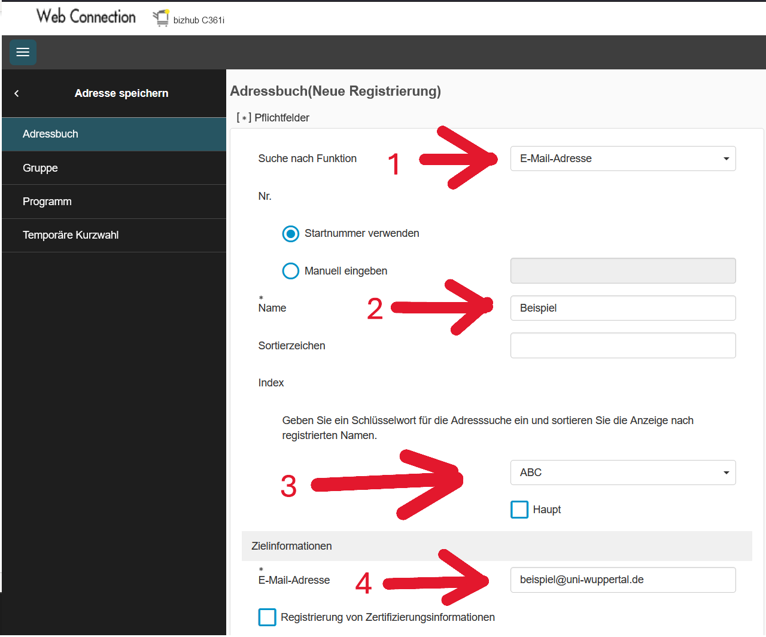Click the Zielinformationen section header
Viewport: 766px width, 637px height.
coord(291,546)
